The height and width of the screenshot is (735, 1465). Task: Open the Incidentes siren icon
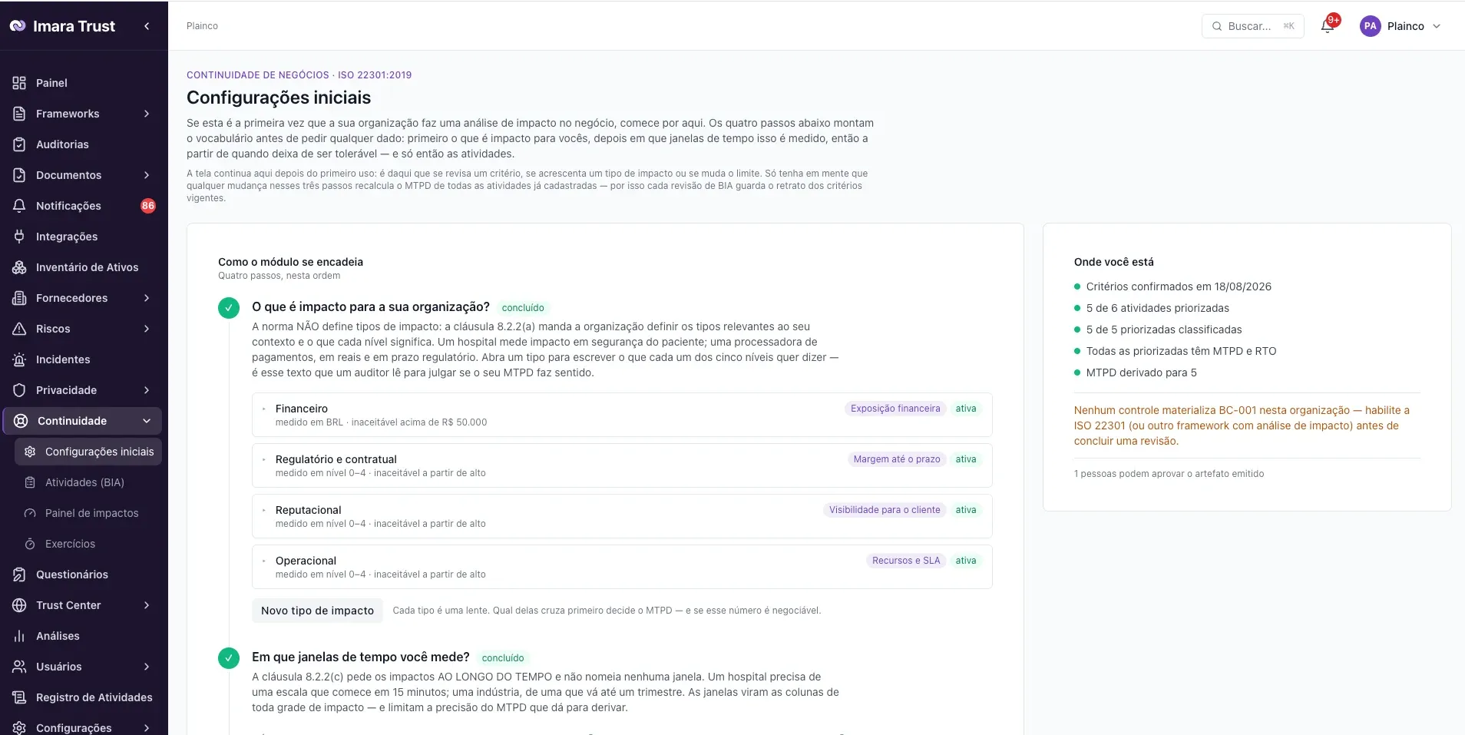[19, 359]
